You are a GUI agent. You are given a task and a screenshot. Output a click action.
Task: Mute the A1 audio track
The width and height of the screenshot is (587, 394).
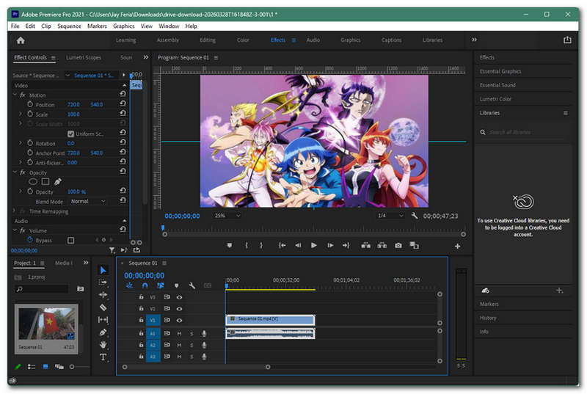(x=179, y=333)
